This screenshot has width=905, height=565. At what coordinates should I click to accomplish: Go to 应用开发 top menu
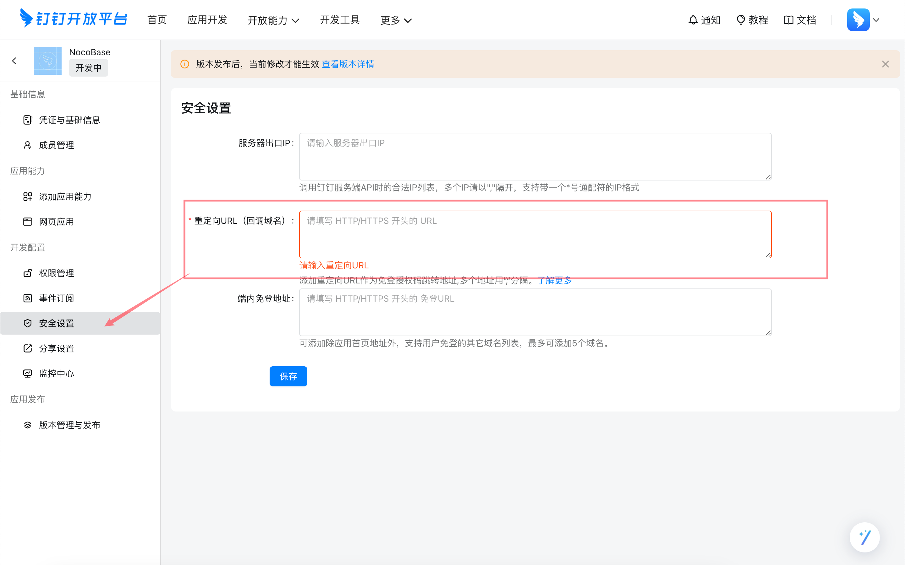pos(207,20)
